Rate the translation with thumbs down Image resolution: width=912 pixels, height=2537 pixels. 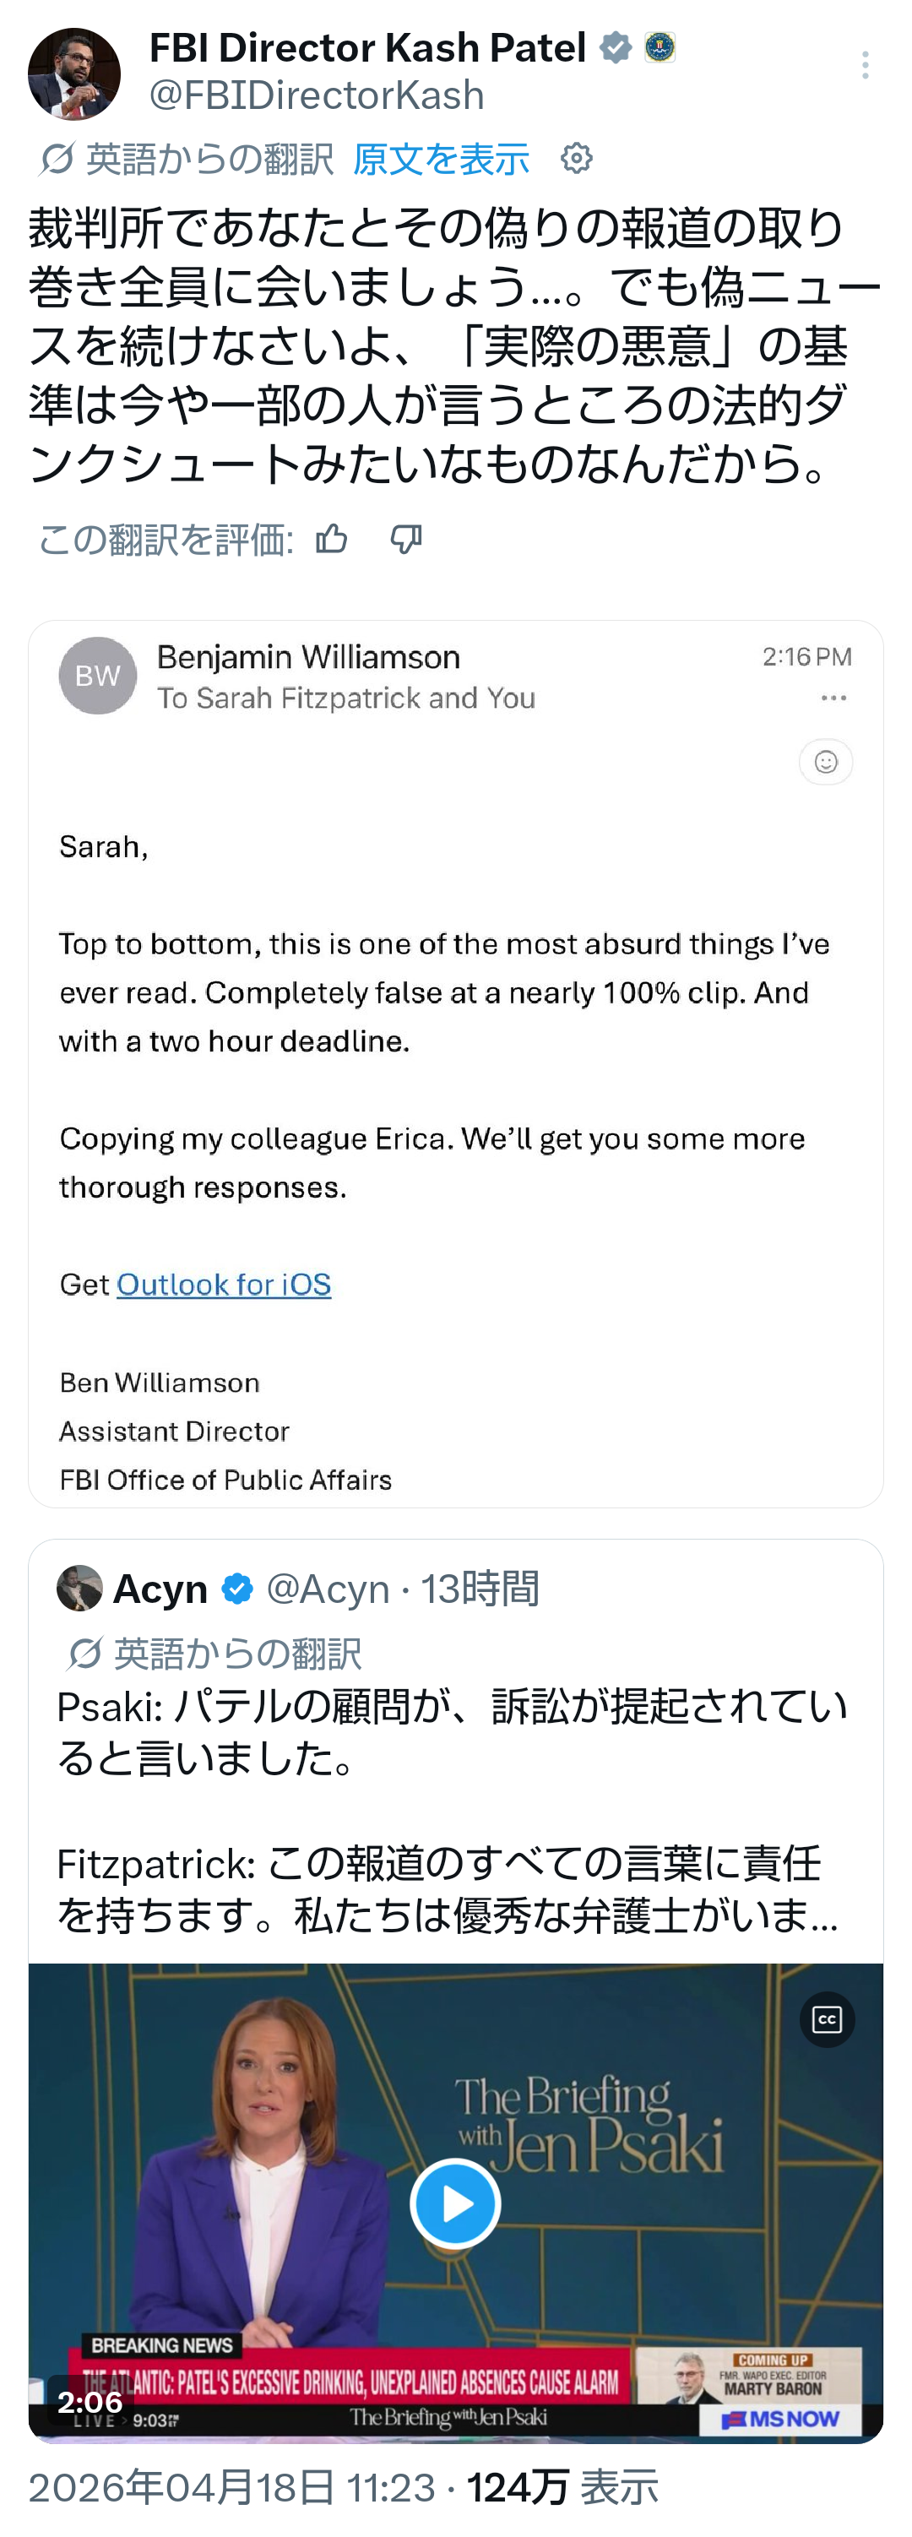[x=406, y=539]
